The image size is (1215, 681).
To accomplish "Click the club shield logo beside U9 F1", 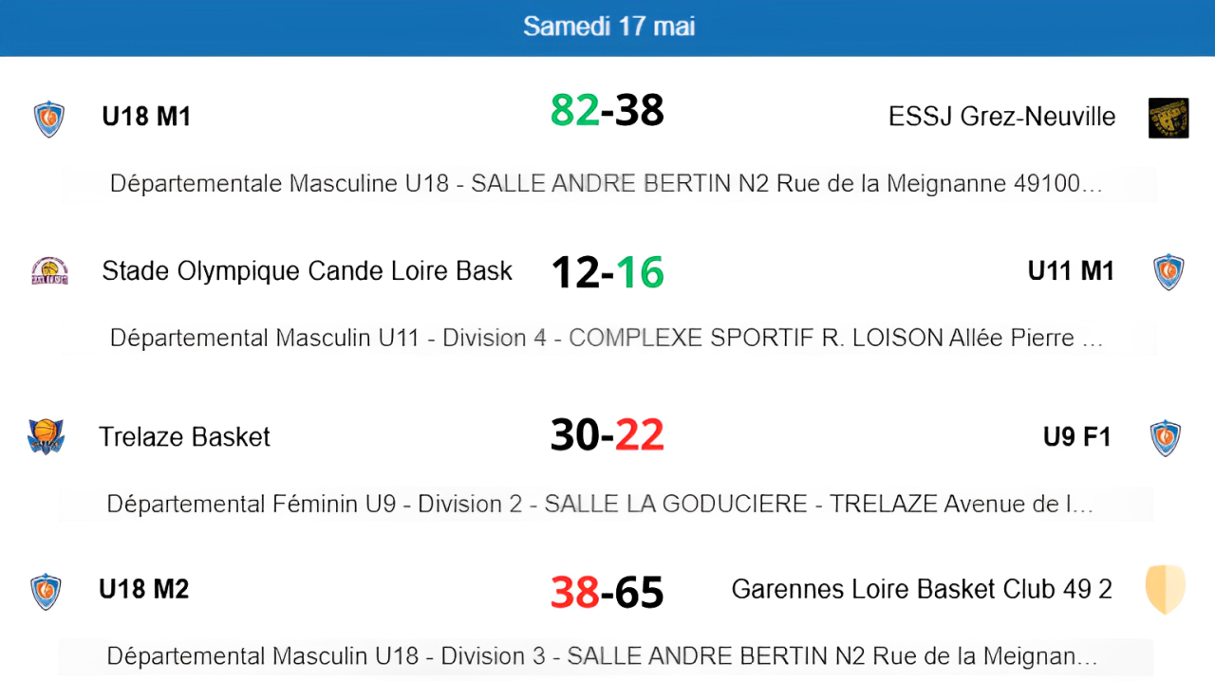I will (x=1165, y=438).
